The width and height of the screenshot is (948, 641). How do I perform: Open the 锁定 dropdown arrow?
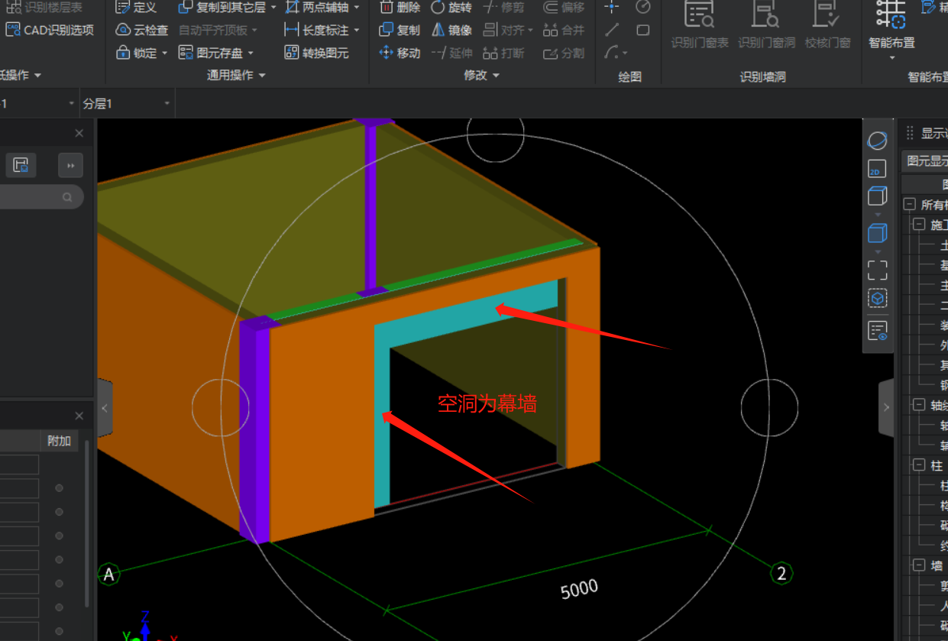[164, 53]
